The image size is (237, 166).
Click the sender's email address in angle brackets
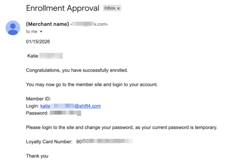89,24
